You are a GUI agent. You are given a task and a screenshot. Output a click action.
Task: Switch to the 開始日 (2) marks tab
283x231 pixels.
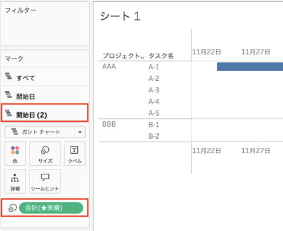(45, 113)
